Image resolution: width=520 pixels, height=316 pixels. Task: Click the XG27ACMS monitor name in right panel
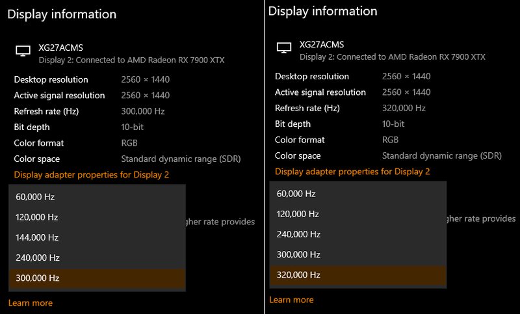[322, 45]
